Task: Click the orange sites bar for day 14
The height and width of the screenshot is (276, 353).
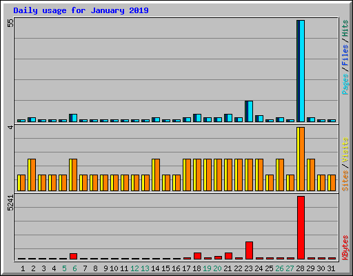Action: click(157, 175)
